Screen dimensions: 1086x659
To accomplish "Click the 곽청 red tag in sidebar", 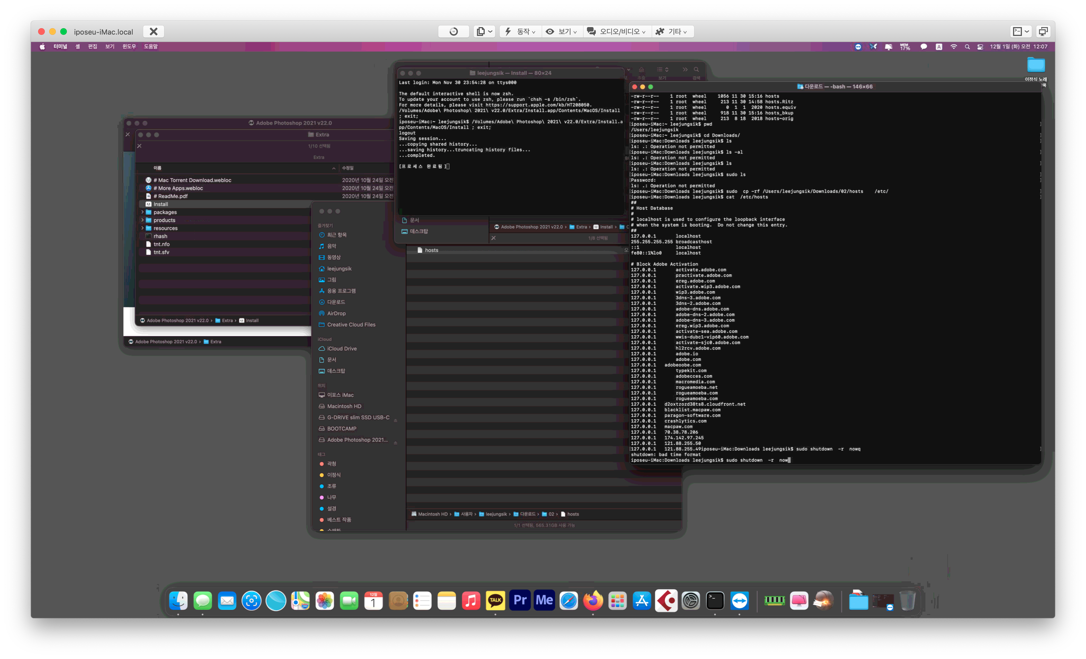I will (331, 464).
